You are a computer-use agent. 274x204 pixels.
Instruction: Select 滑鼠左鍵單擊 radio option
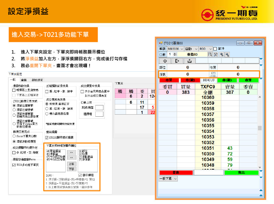click(14, 105)
